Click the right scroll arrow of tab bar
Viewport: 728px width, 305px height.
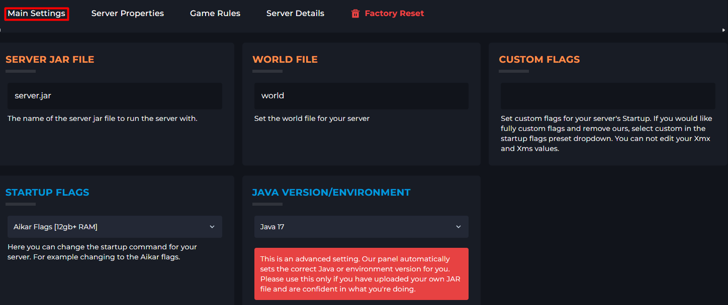[x=724, y=30]
